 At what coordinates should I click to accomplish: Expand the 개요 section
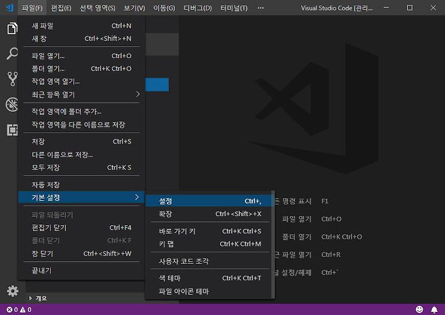point(38,298)
